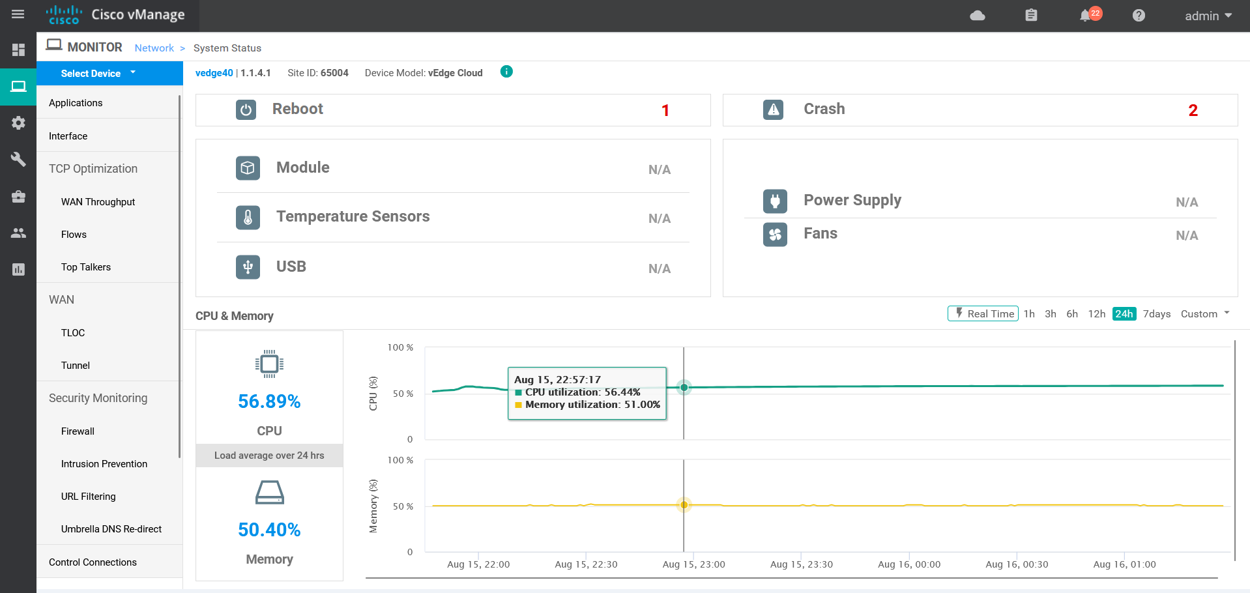Select the 7days time range
The image size is (1250, 593).
point(1157,313)
